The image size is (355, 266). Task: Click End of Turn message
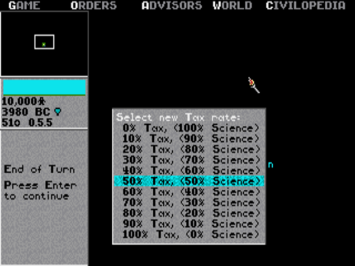coord(40,170)
